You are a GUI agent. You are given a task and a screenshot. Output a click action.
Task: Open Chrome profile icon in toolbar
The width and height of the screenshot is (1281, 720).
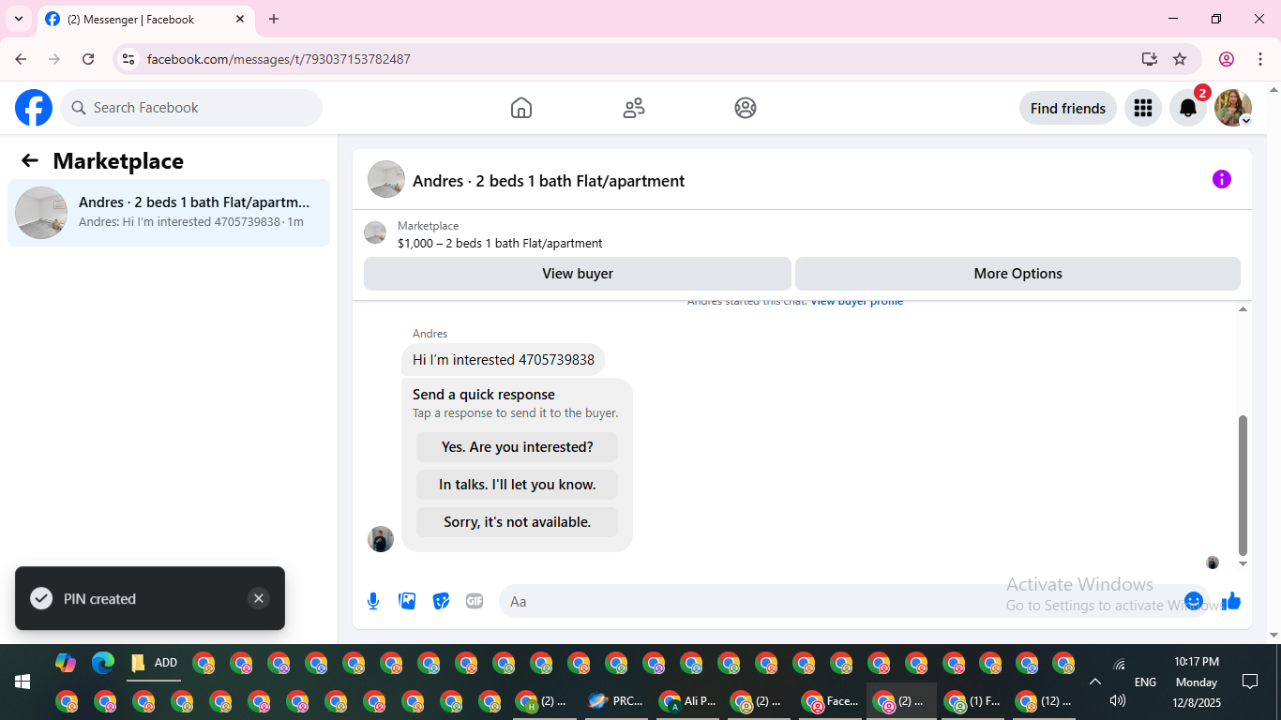pos(1227,59)
